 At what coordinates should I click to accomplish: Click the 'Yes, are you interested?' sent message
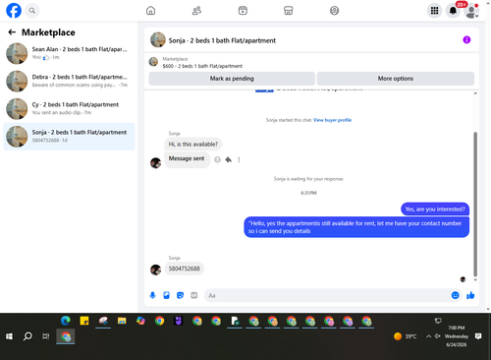[435, 210]
